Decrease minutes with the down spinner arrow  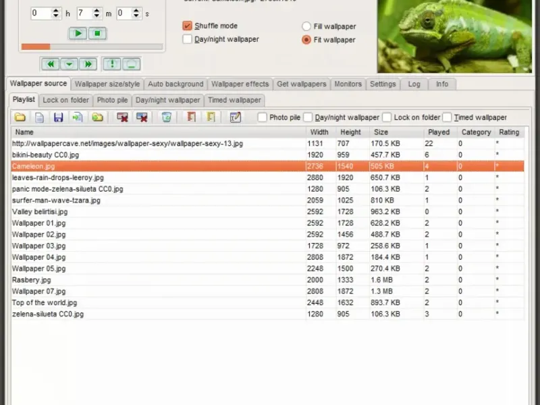click(x=97, y=16)
